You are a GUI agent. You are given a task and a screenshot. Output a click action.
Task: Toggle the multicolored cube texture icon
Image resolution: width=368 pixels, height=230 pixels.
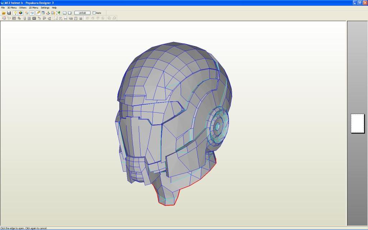coord(20,13)
